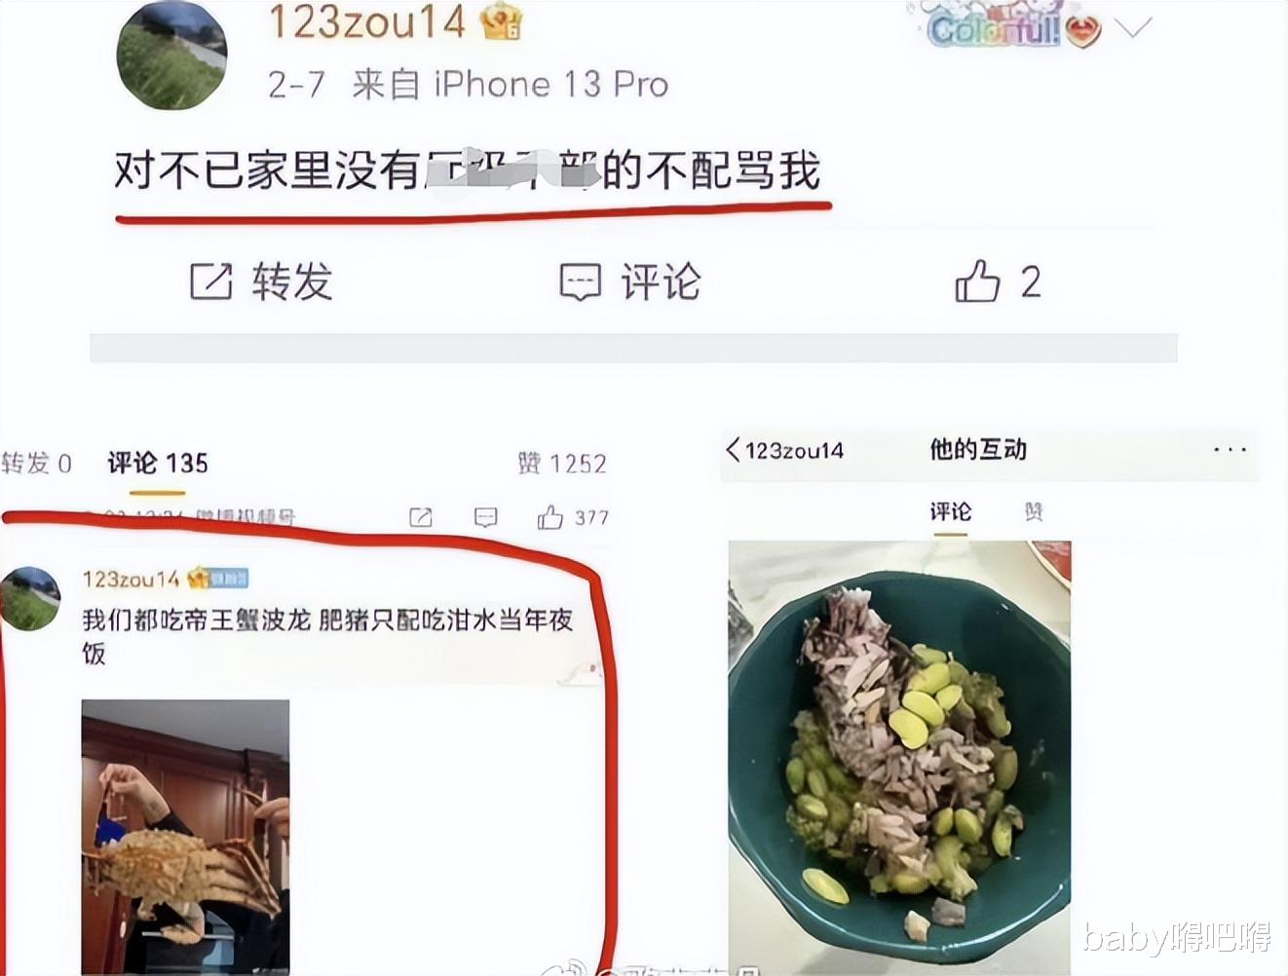
Task: Expand the post options chevron at top right
Action: pos(1133,28)
